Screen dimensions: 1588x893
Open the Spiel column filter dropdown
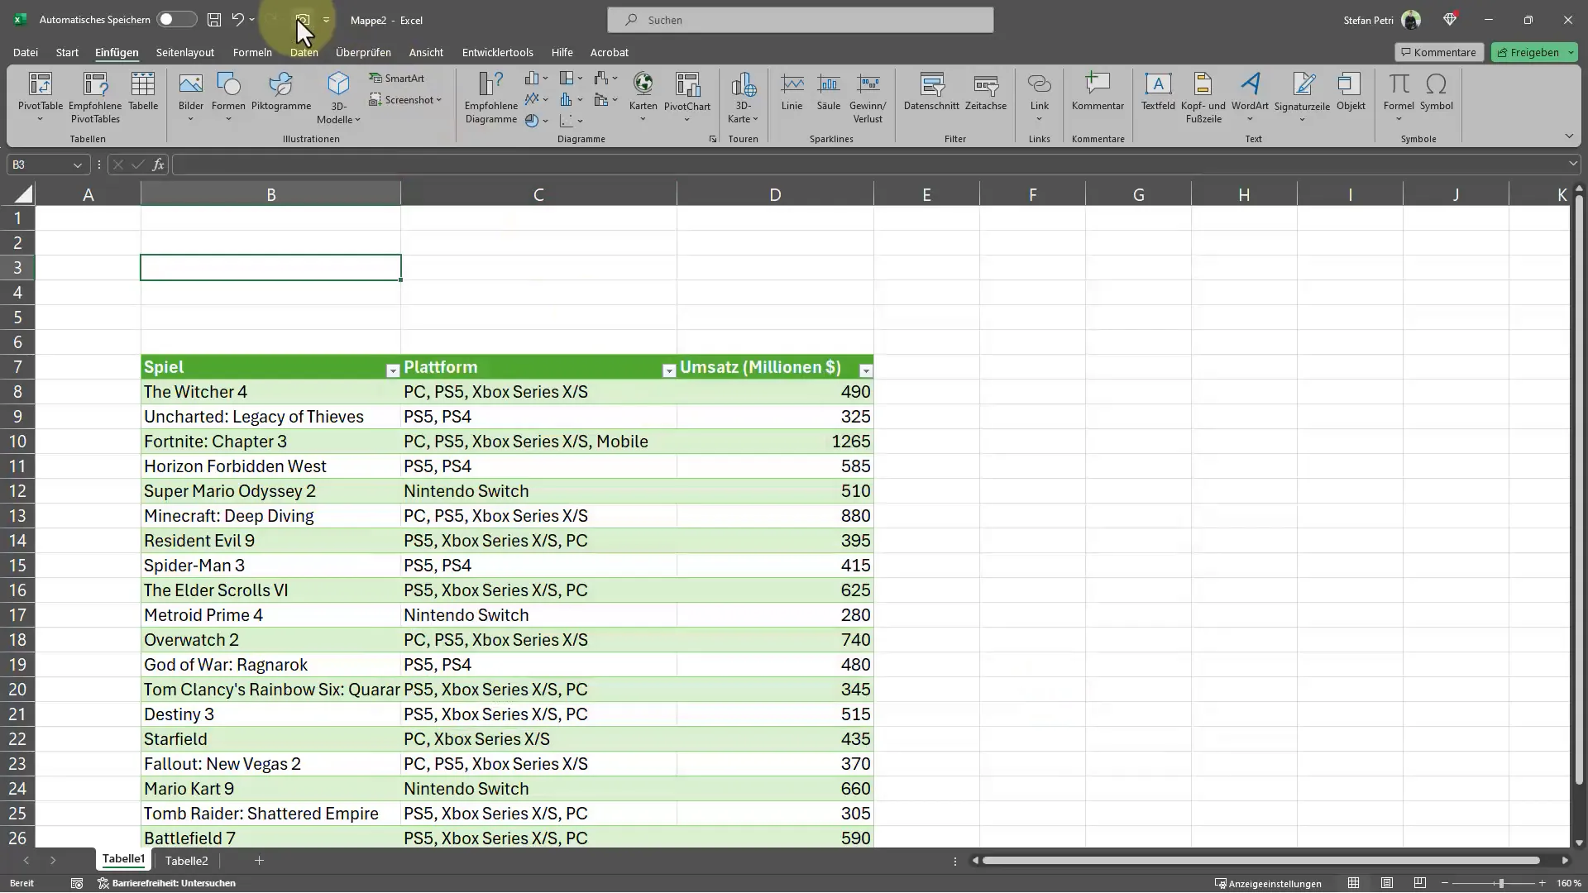(x=393, y=370)
